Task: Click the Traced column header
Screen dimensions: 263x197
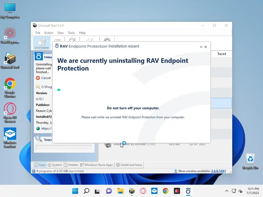Action: [x=222, y=54]
